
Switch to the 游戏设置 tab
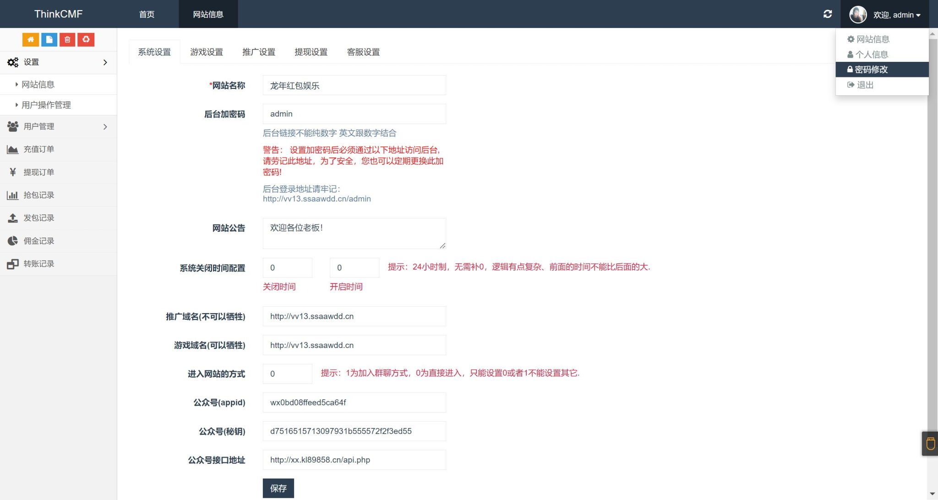[x=207, y=52]
